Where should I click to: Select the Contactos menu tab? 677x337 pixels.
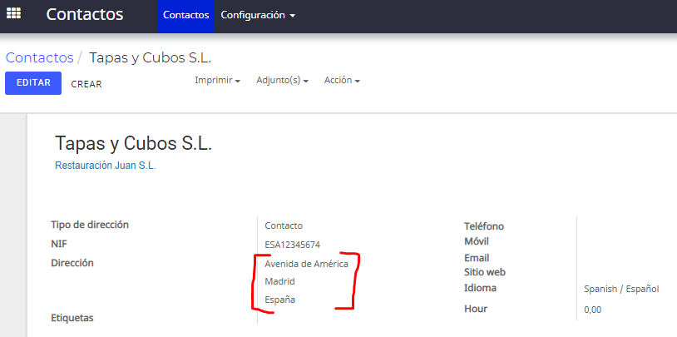coord(186,15)
